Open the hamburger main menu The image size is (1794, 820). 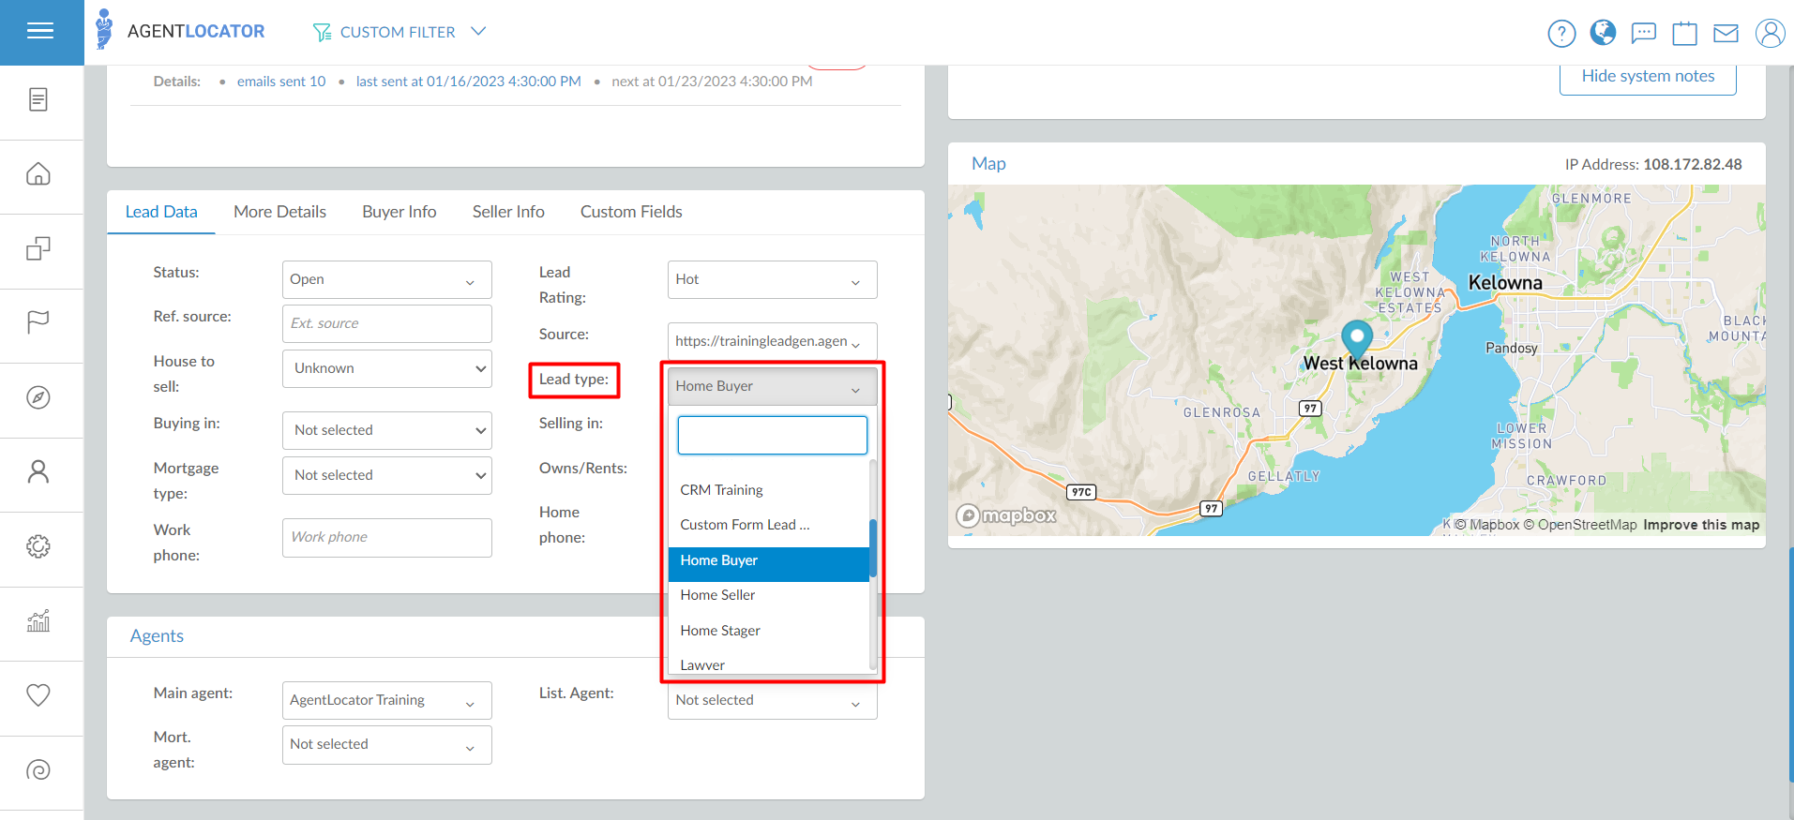coord(40,32)
